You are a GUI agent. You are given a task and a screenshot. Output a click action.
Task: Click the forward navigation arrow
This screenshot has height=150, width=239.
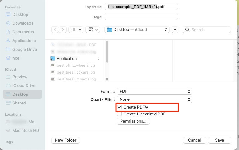point(63,30)
